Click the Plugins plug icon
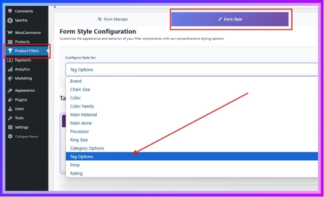This screenshot has height=197, width=324. [10, 100]
